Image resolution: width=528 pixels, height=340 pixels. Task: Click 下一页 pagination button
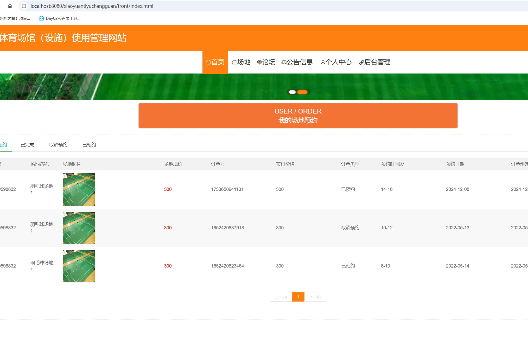[x=315, y=297]
